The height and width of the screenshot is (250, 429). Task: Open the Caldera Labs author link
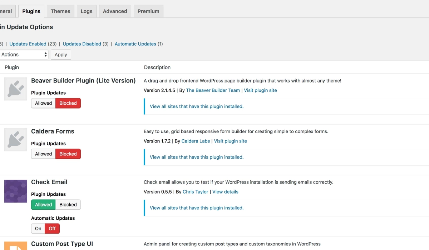196,141
